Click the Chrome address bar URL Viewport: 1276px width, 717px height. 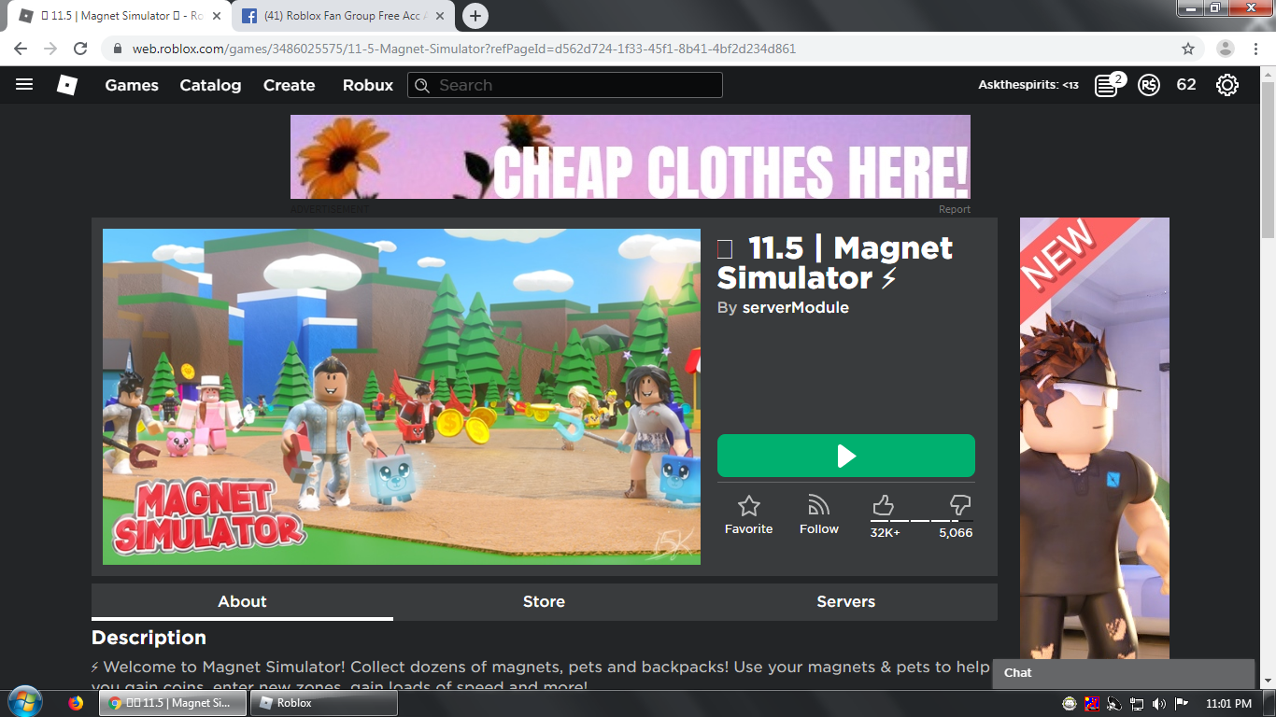click(x=464, y=49)
